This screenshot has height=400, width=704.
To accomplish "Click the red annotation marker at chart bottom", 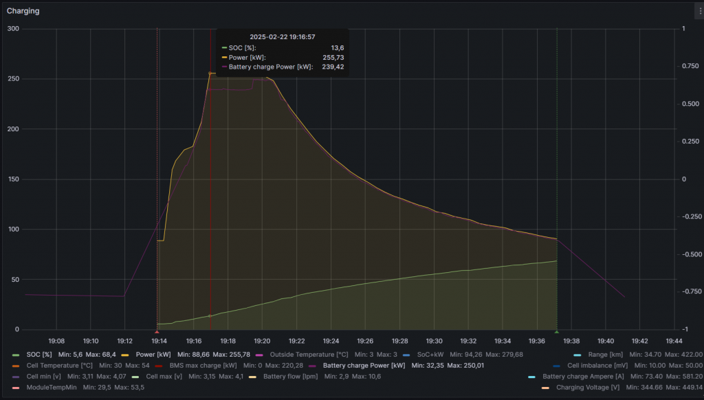I will (157, 332).
